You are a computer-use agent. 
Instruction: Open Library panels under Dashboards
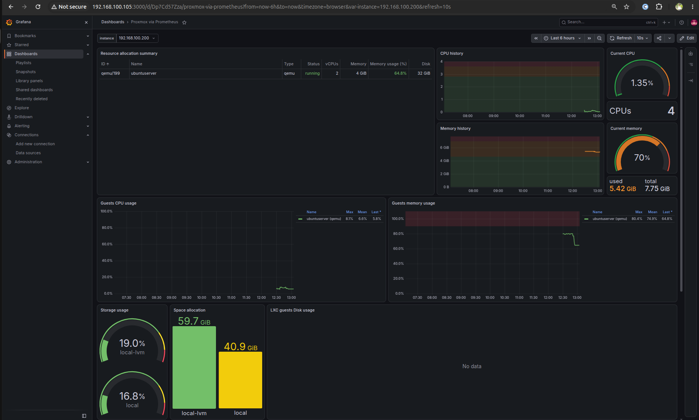point(29,81)
